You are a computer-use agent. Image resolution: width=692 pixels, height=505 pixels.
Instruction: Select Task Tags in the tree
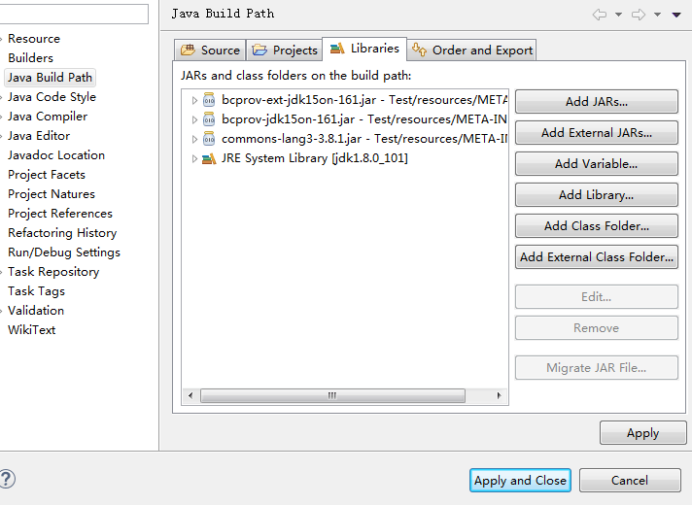(36, 291)
